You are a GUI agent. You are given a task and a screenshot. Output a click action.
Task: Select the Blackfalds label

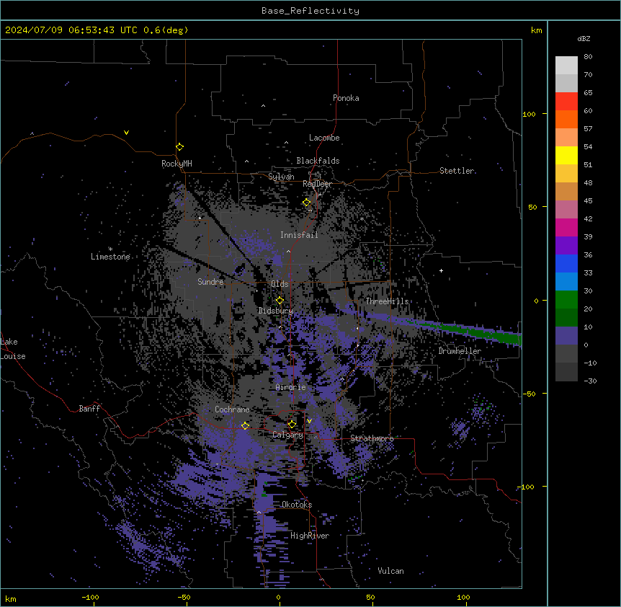318,161
